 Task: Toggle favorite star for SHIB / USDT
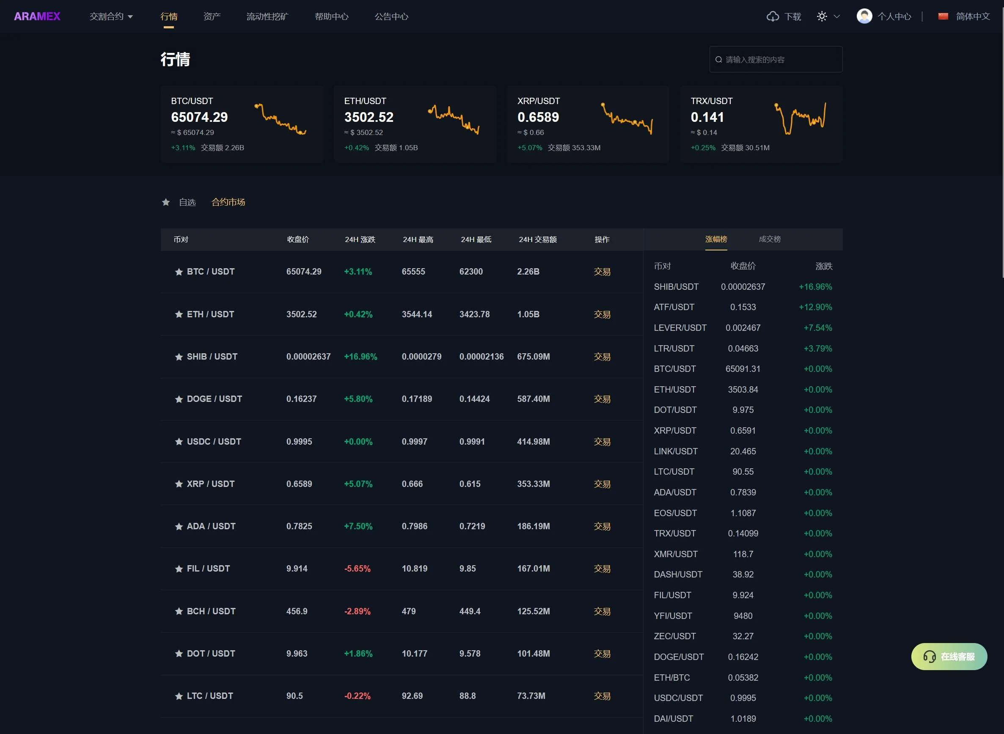pyautogui.click(x=179, y=357)
